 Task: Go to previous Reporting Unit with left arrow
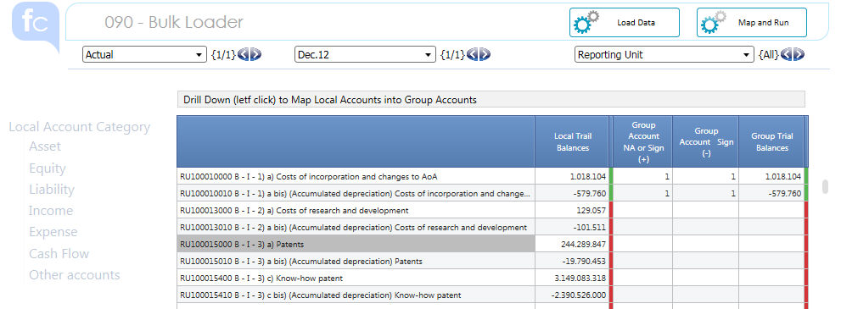[x=787, y=54]
